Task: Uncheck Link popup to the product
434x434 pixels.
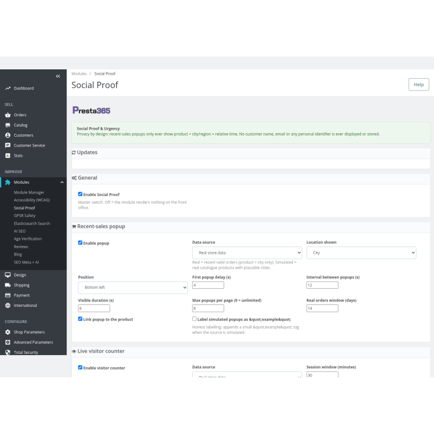Action: [x=80, y=319]
